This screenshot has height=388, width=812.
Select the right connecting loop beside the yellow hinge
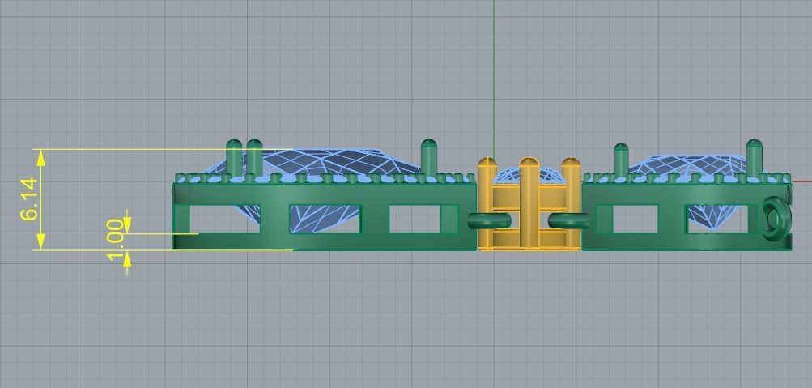click(x=569, y=221)
